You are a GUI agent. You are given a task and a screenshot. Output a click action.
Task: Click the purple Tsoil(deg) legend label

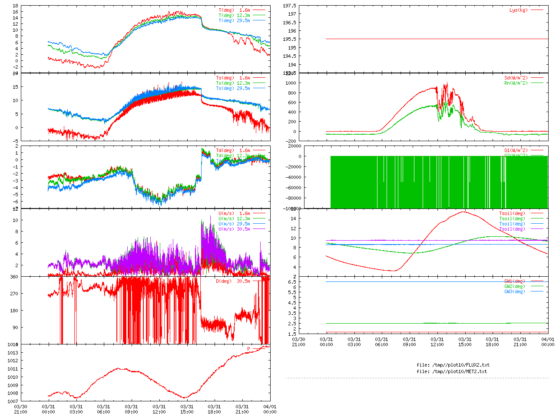point(512,229)
